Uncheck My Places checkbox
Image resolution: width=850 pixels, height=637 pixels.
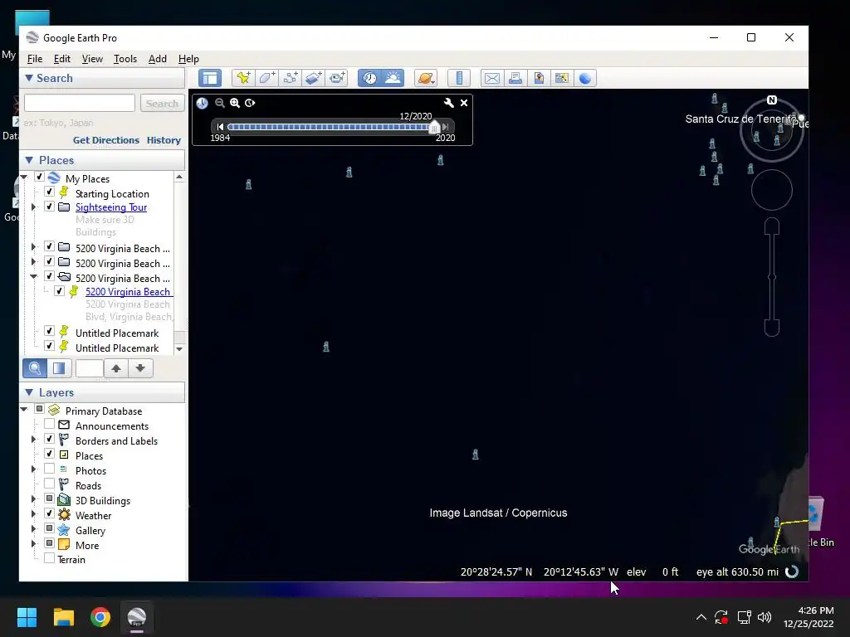tap(39, 177)
